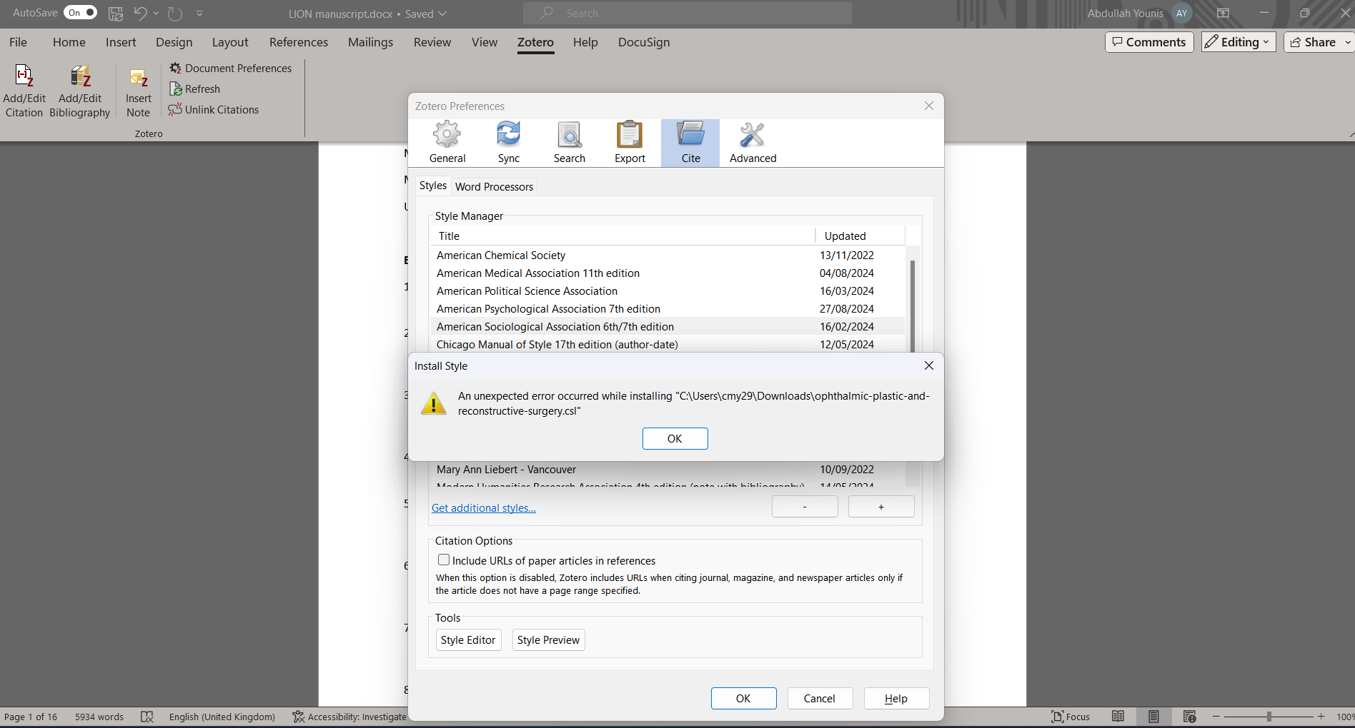Viewport: 1355px width, 728px height.
Task: Open the Style Editor tool
Action: point(468,639)
